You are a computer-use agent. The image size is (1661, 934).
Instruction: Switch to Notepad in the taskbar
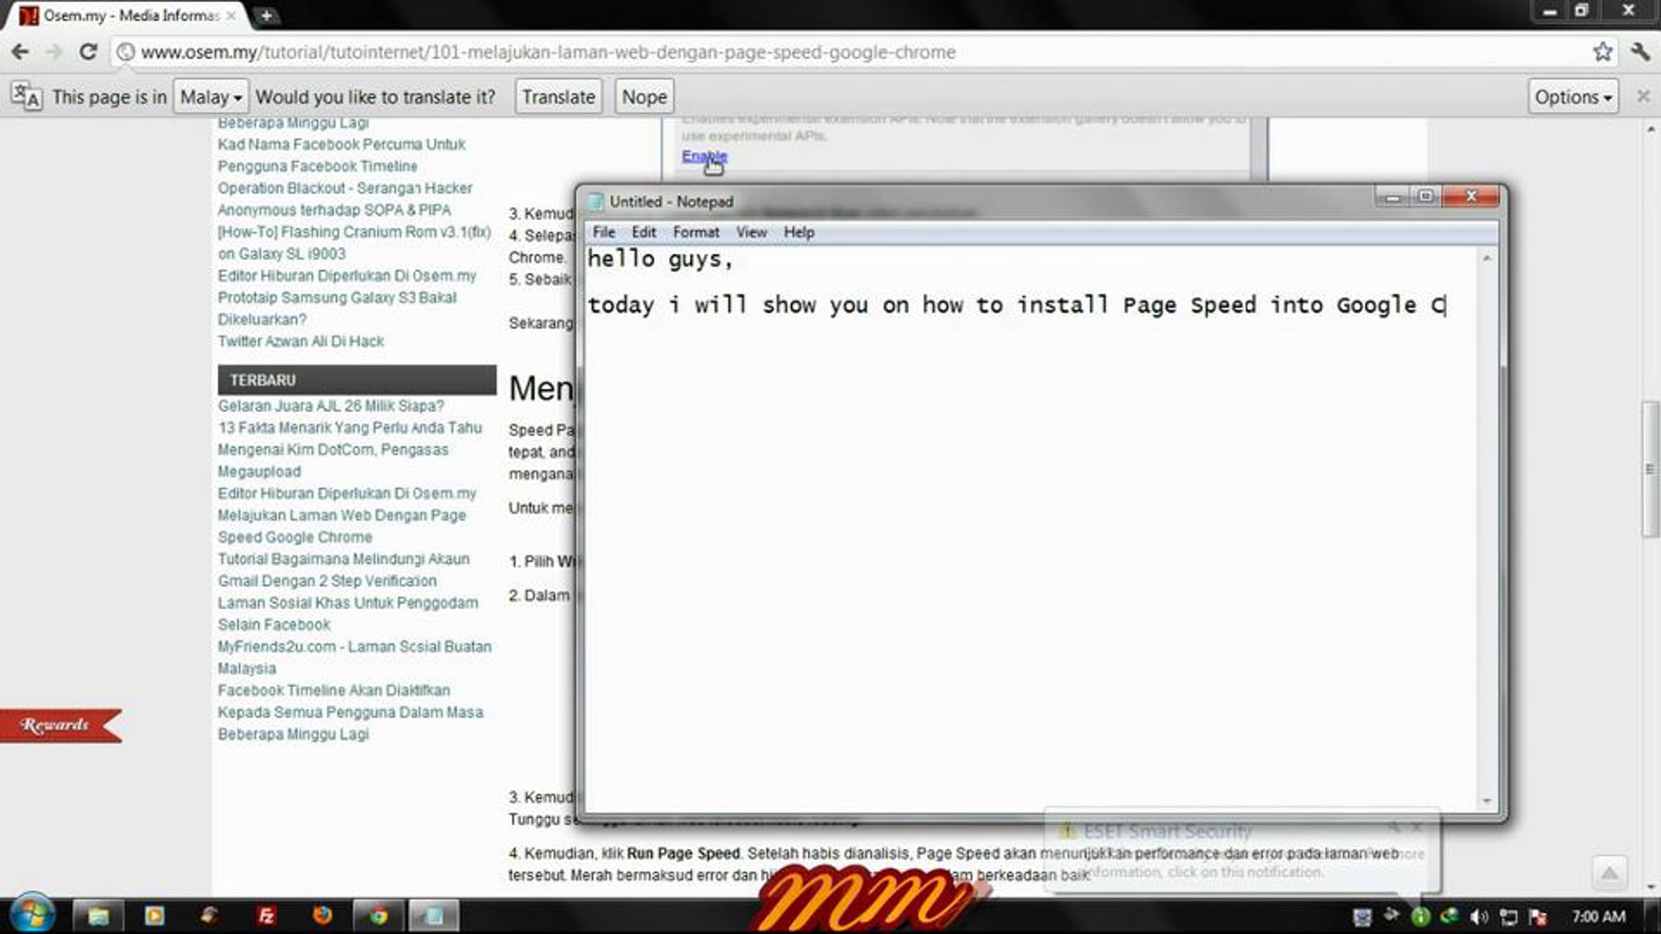coord(434,916)
